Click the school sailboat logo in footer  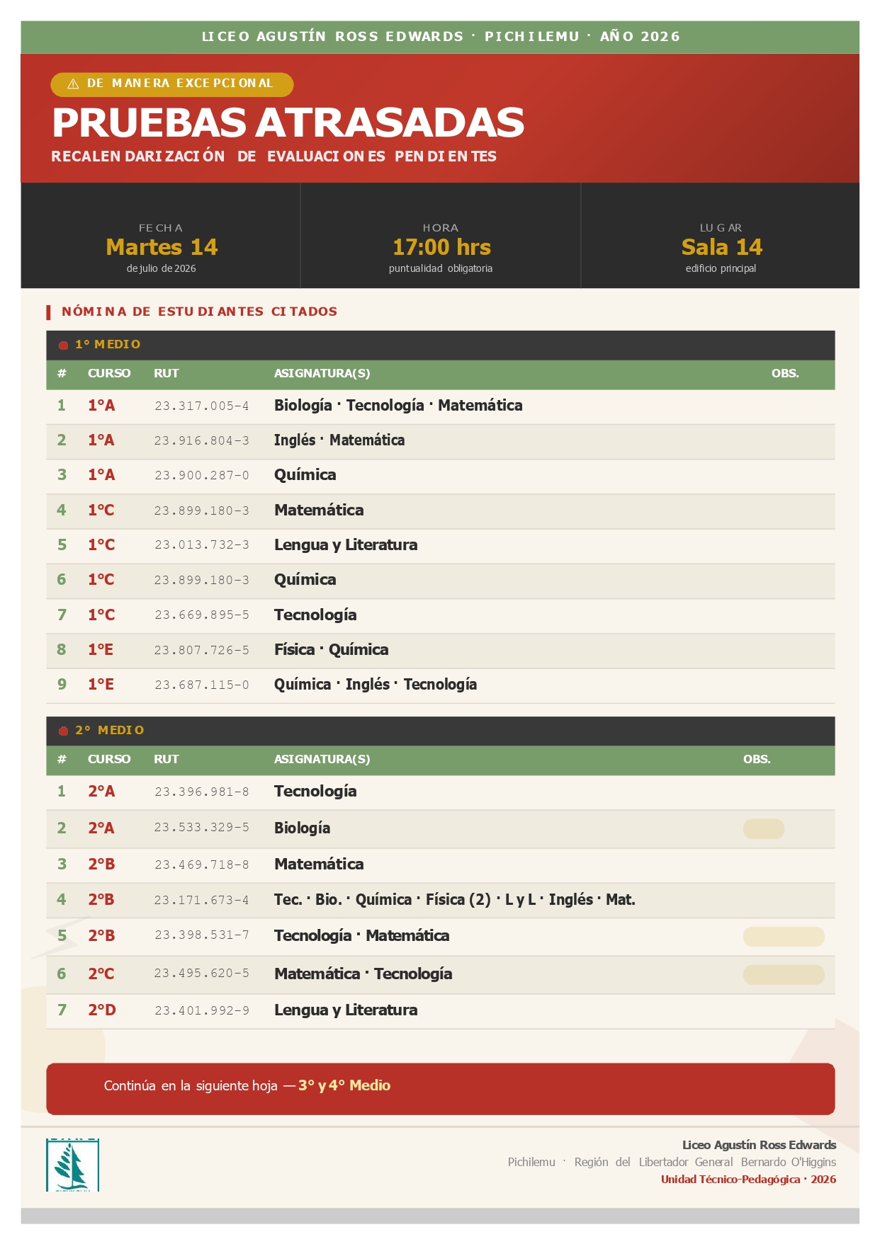tap(72, 1165)
